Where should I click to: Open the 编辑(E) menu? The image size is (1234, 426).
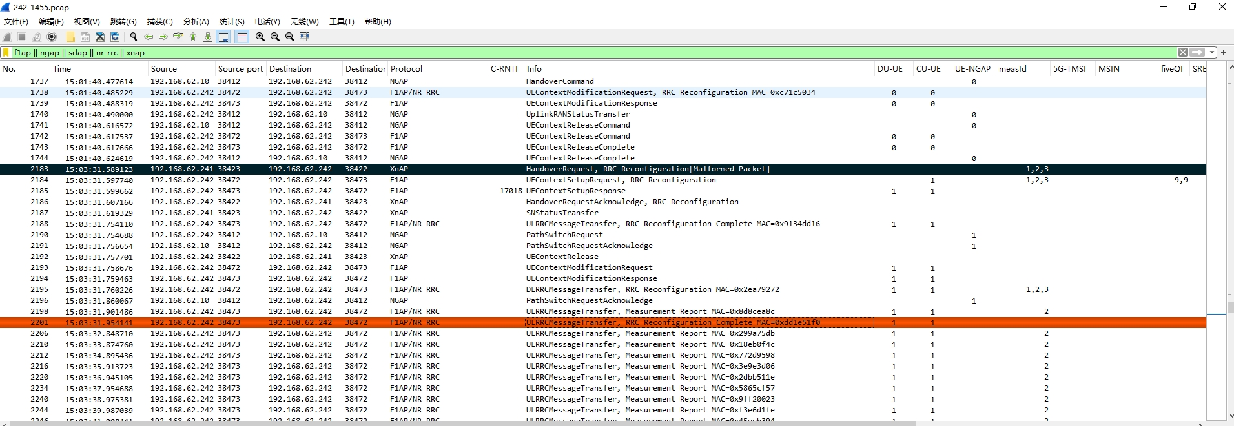51,21
